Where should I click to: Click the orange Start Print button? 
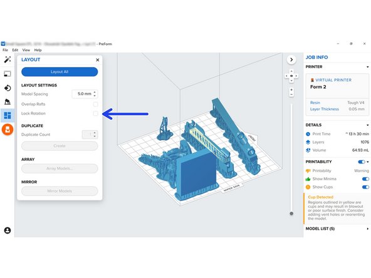[x=8, y=130]
